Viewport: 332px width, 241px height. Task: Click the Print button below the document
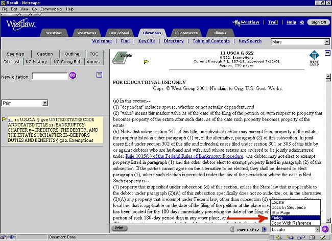119,228
